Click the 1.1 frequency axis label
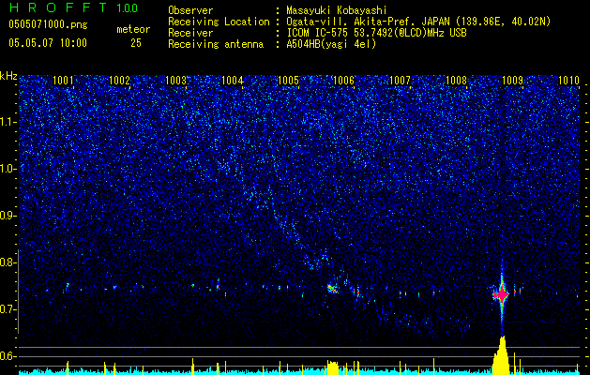The width and height of the screenshot is (590, 375). (x=8, y=122)
